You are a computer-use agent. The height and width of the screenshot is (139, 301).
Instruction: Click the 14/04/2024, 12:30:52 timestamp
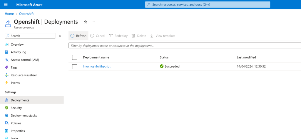tap(251, 66)
